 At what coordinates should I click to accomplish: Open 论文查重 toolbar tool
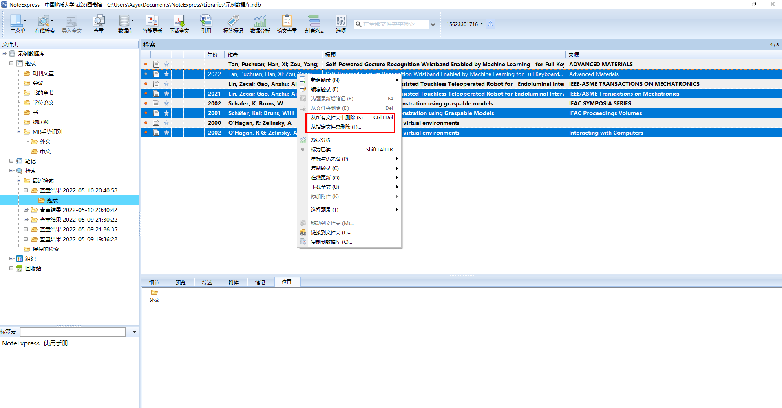[287, 24]
